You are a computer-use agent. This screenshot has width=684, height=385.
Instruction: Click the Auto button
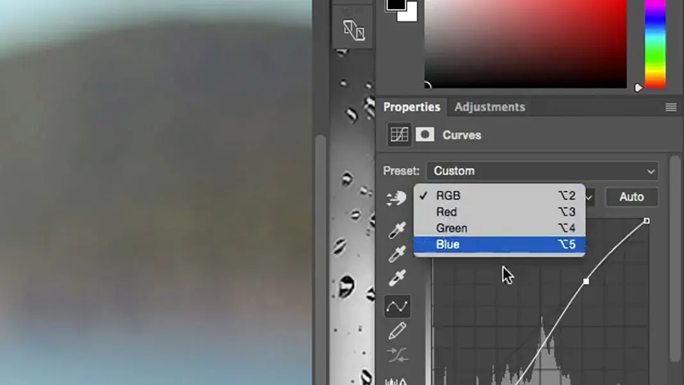click(631, 197)
